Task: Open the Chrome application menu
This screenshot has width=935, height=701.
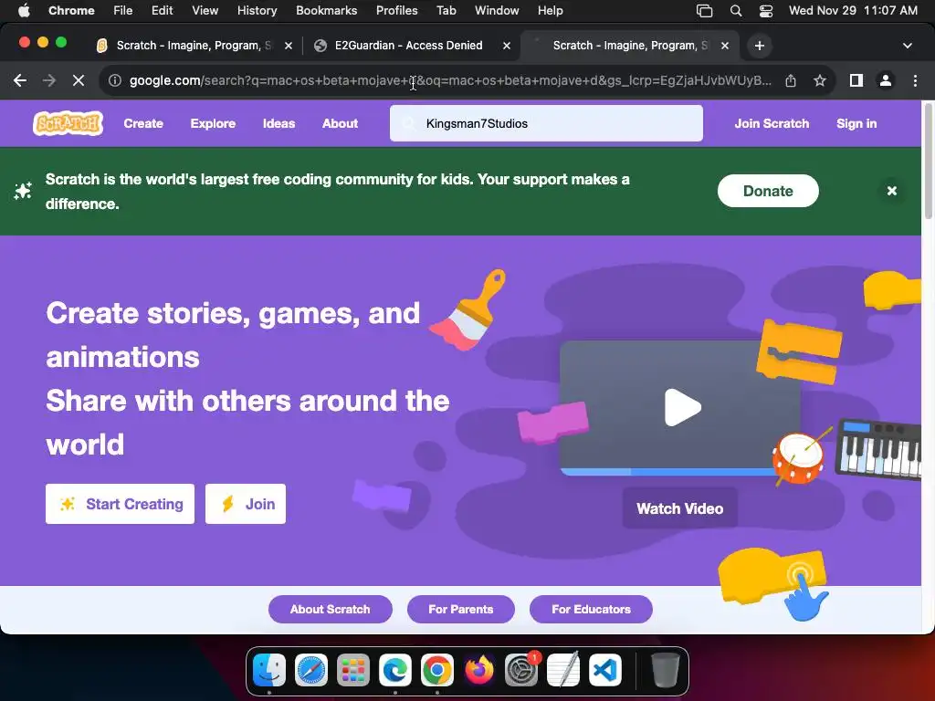Action: 71,10
